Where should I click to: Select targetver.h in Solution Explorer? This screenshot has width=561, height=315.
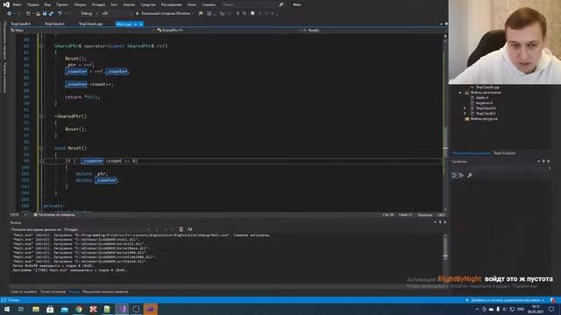click(484, 103)
